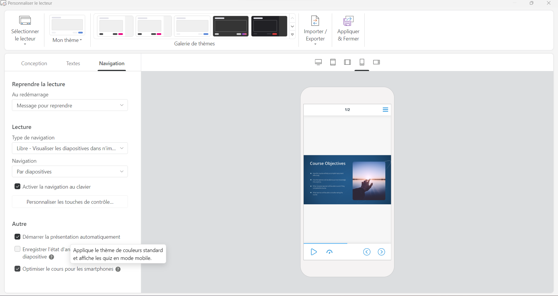Screen dimensions: 558x296
Task: Select the tablet portrait preview icon
Action: (333, 62)
